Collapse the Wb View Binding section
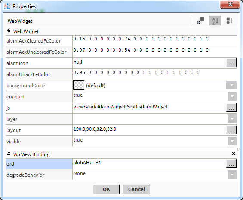The width and height of the screenshot is (243, 200). [9, 154]
